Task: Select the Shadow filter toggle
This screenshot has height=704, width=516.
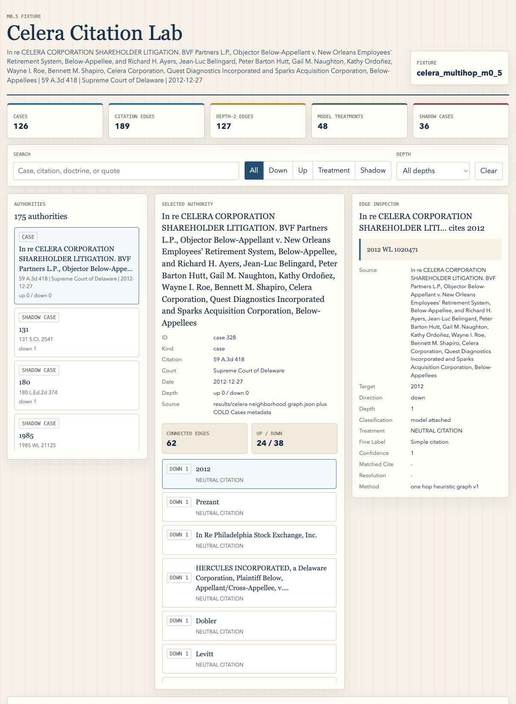Action: tap(373, 171)
